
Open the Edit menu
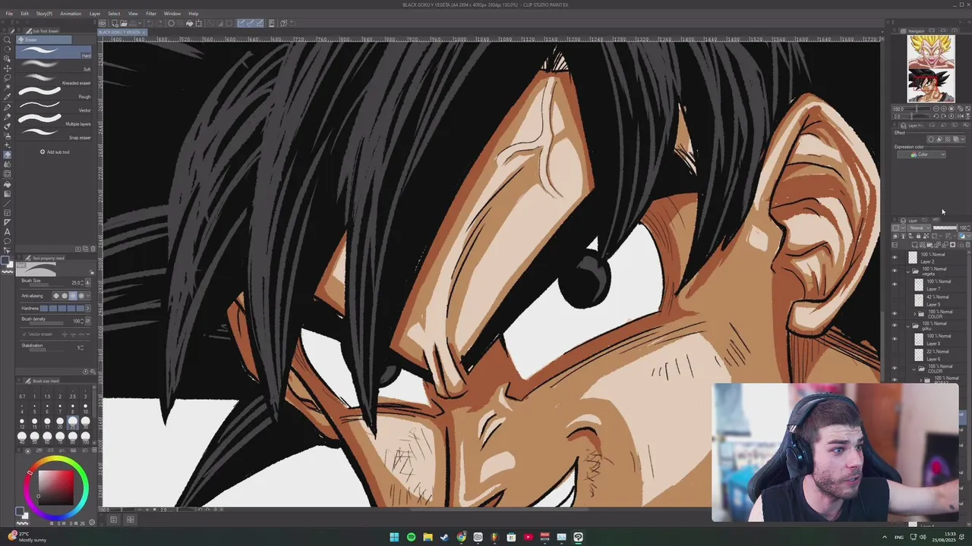coord(24,13)
